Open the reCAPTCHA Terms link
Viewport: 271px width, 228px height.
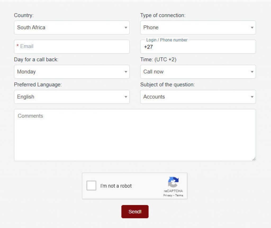tap(179, 196)
